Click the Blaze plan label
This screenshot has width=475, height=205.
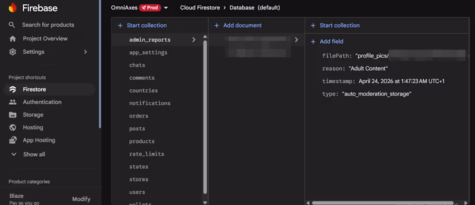(16, 196)
